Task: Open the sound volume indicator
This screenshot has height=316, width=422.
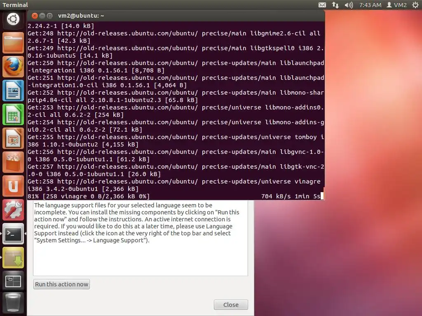Action: tap(349, 5)
